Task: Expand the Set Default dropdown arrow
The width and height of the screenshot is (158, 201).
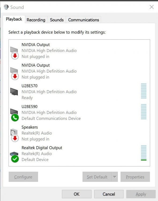Action: click(x=115, y=177)
